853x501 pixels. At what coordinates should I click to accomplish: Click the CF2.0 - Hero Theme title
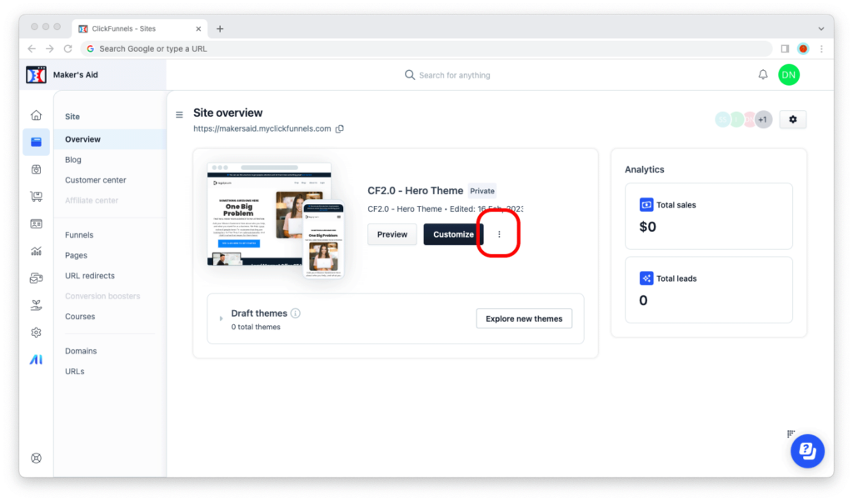pyautogui.click(x=415, y=191)
